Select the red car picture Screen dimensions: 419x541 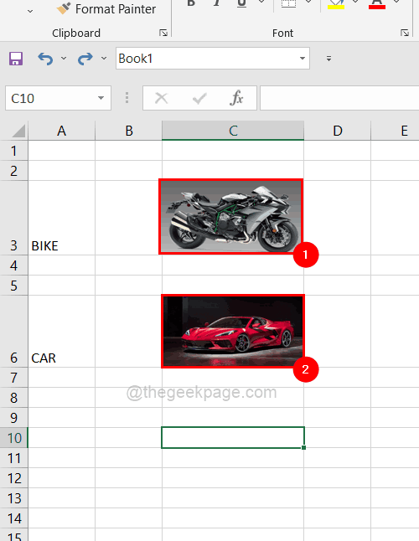233,332
